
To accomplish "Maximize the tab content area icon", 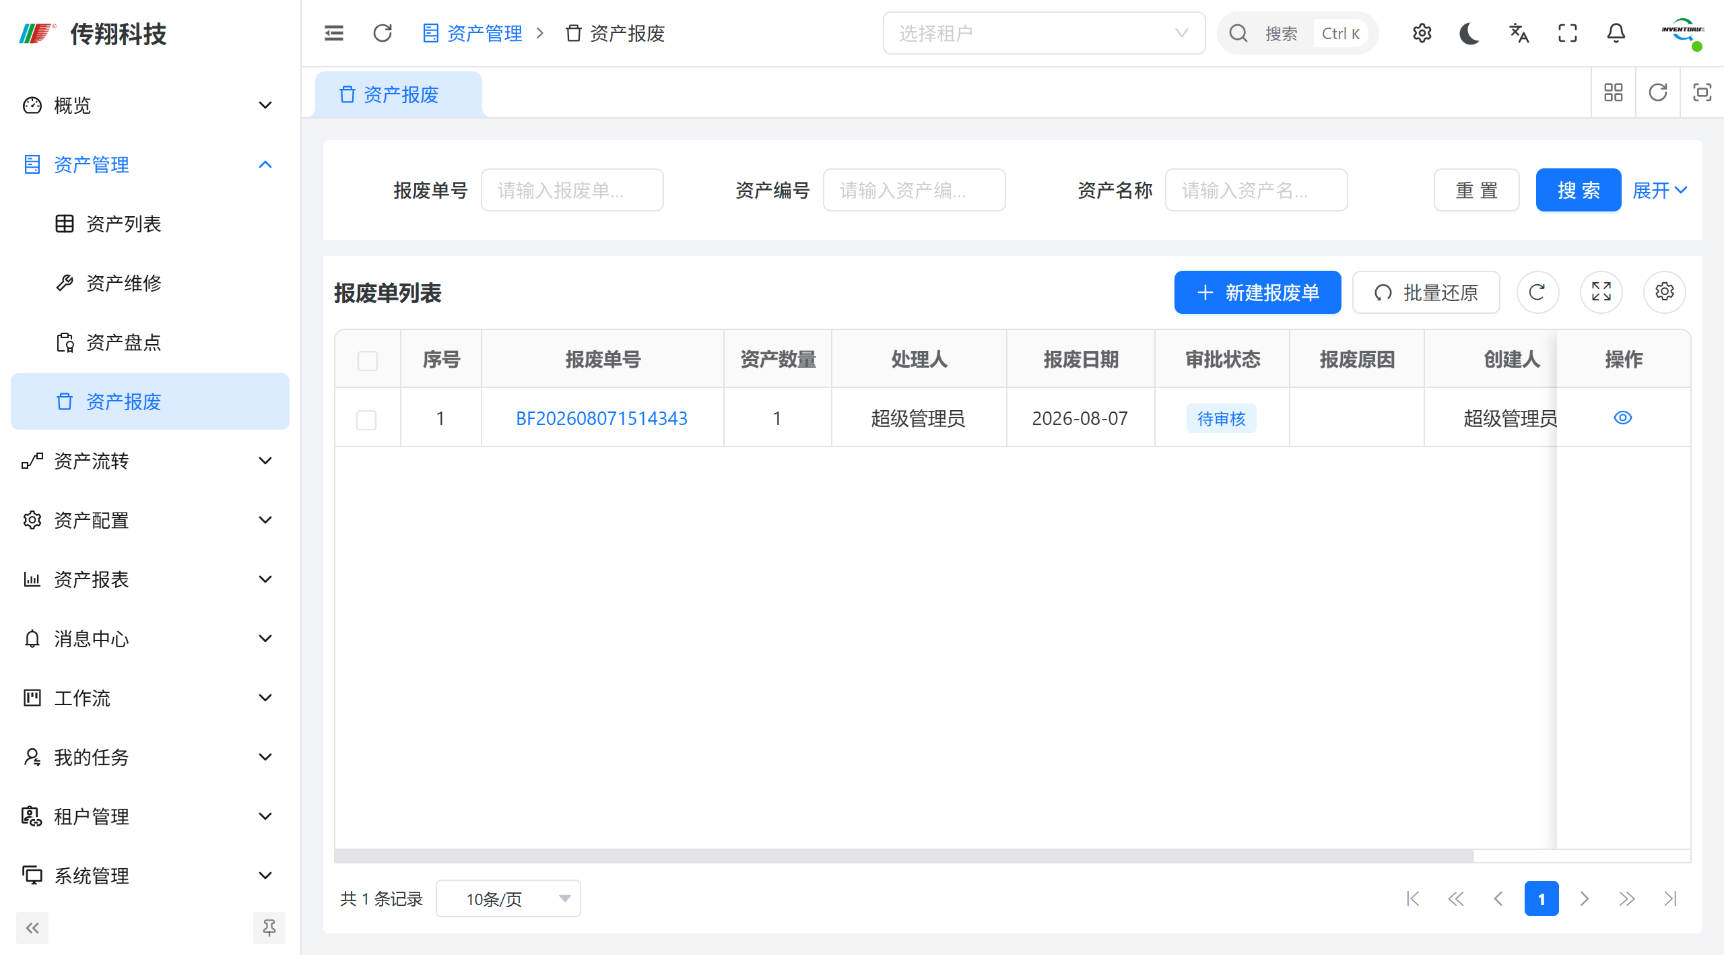I will tap(1702, 92).
